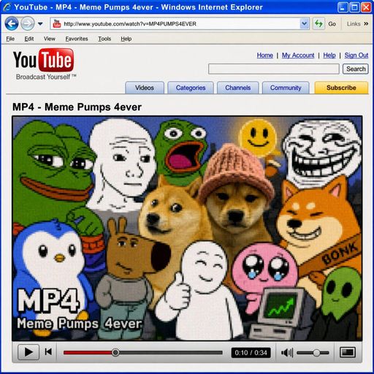This screenshot has width=374, height=374.
Task: Open the Help menu
Action: (126, 39)
